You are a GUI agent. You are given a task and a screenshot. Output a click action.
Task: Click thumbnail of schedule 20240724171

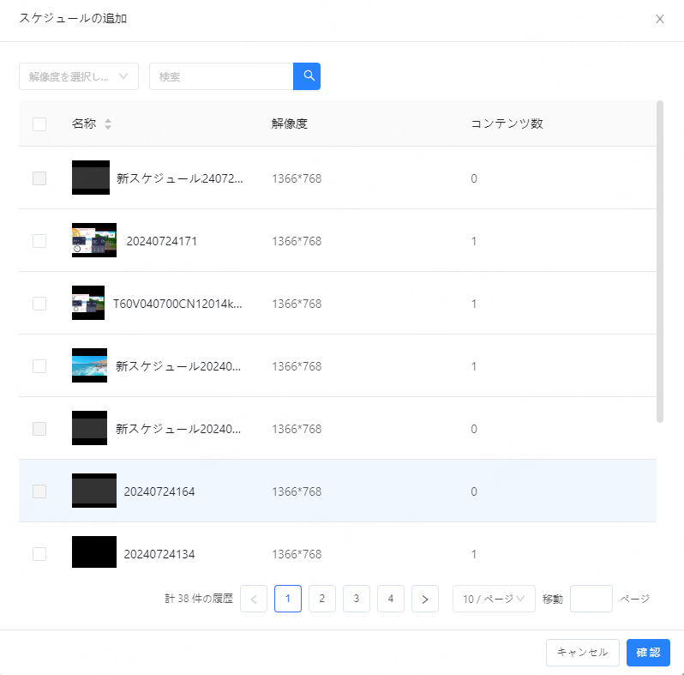click(94, 241)
